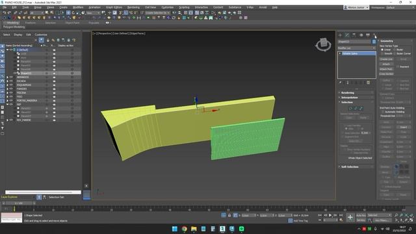Activate Select and Rotate tool
416x234 pixels.
73,13
